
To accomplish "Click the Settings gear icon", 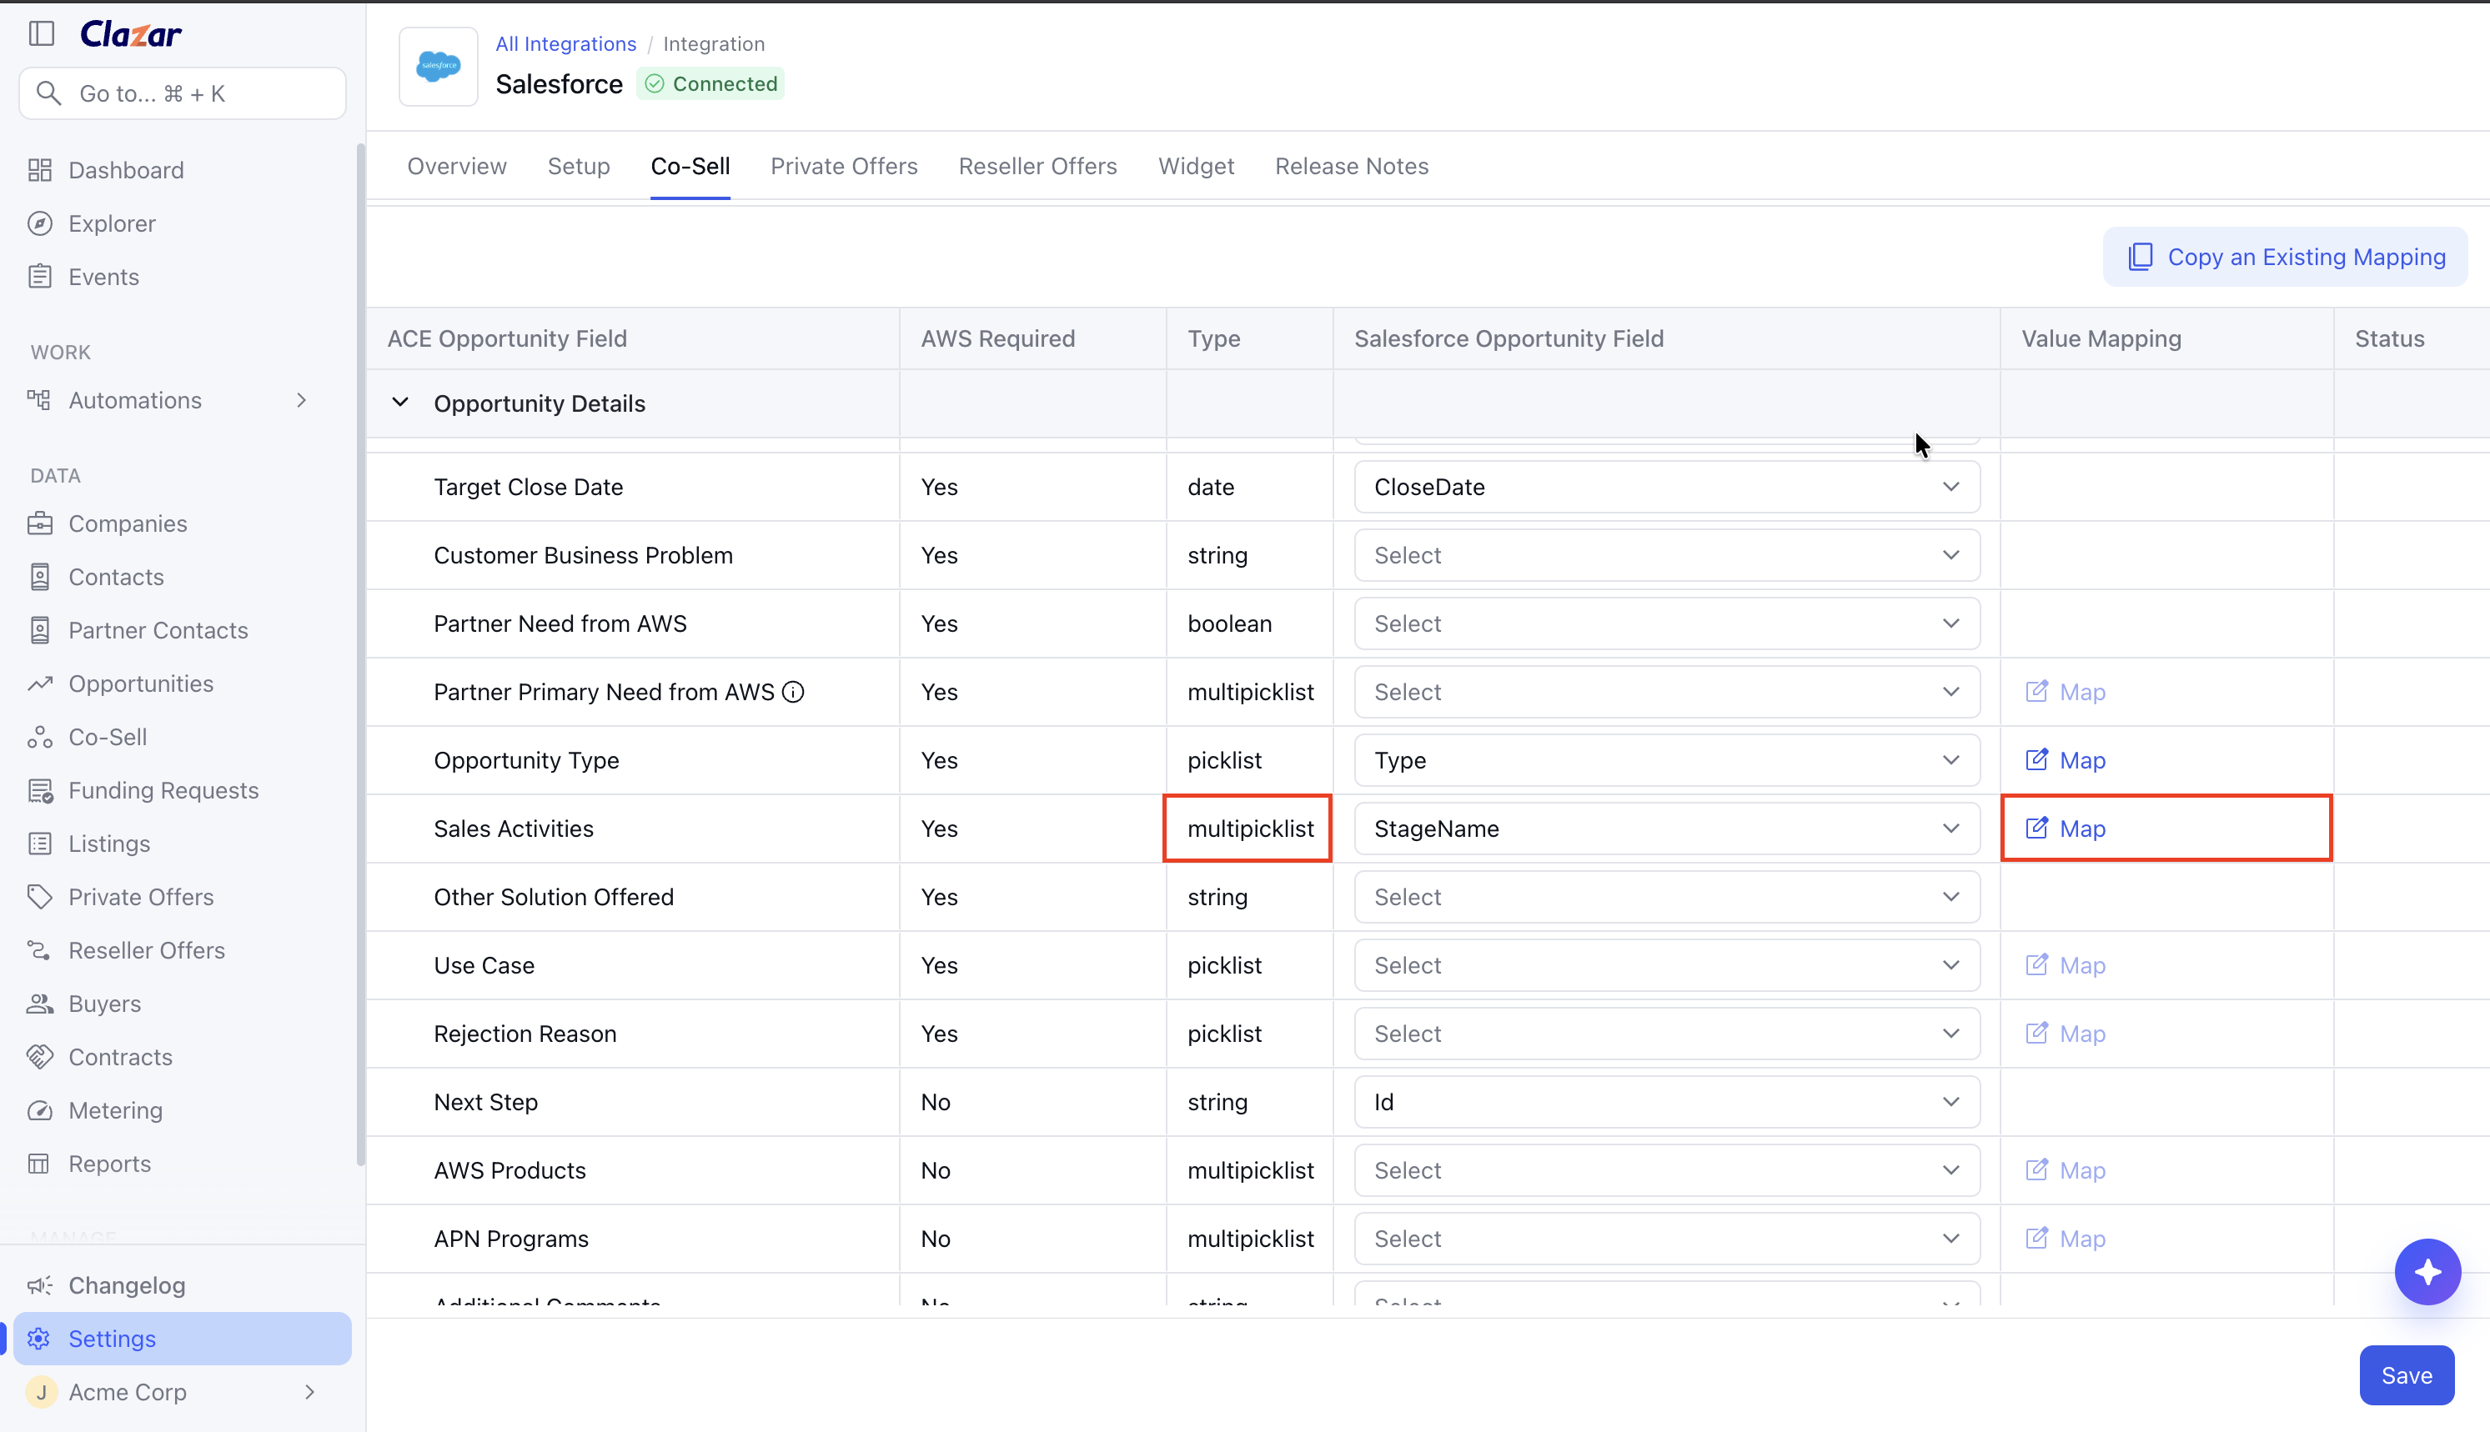I will 40,1339.
